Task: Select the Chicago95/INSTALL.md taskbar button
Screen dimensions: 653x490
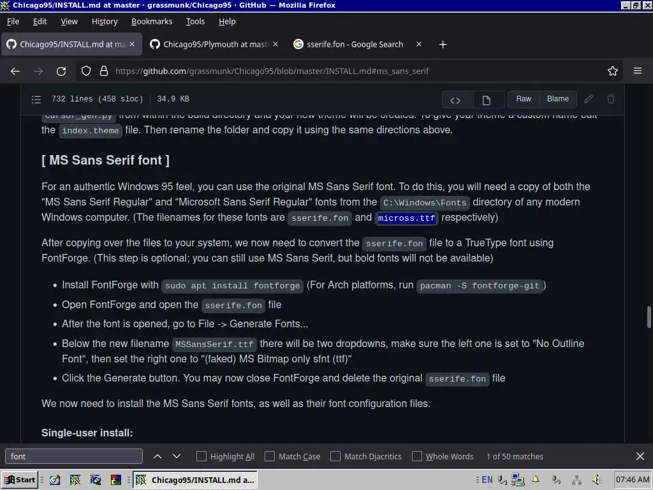Action: (195, 480)
